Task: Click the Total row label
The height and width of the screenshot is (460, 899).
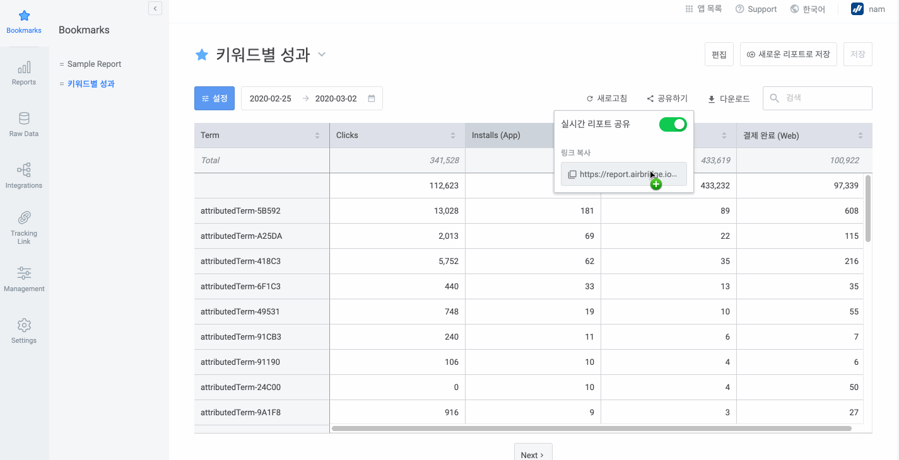Action: (x=210, y=161)
